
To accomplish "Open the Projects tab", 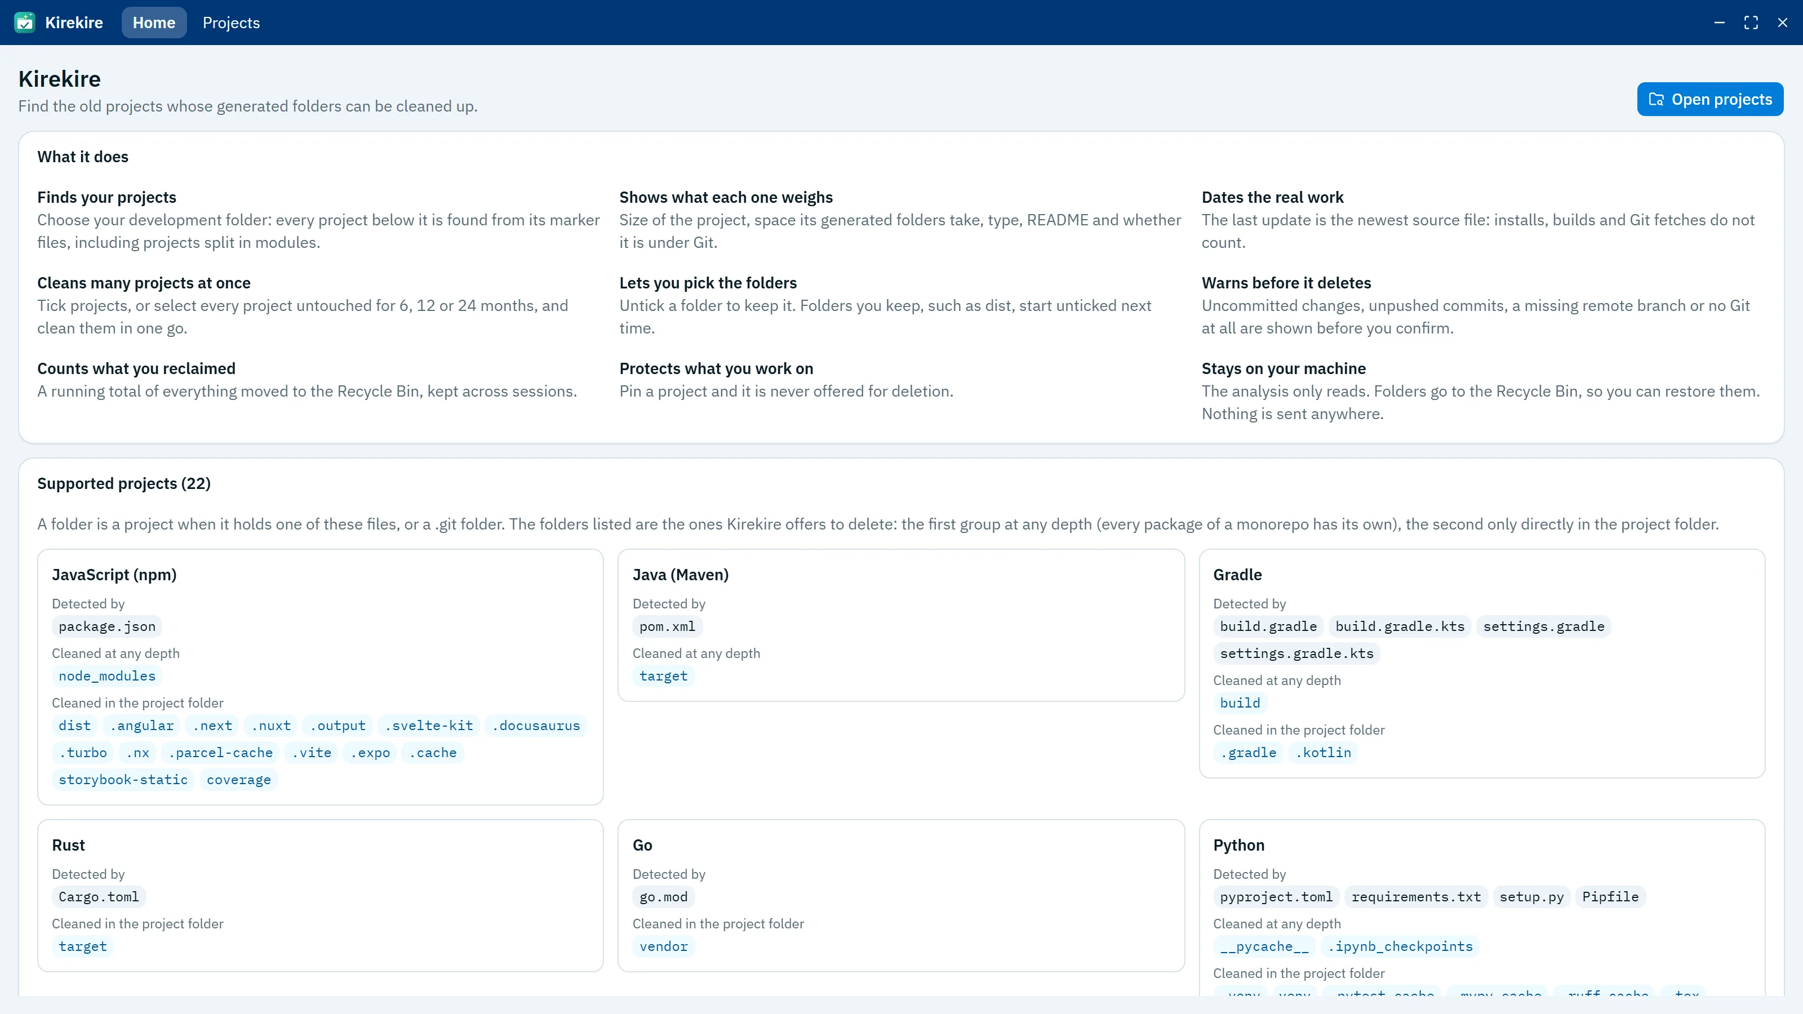I will [231, 23].
